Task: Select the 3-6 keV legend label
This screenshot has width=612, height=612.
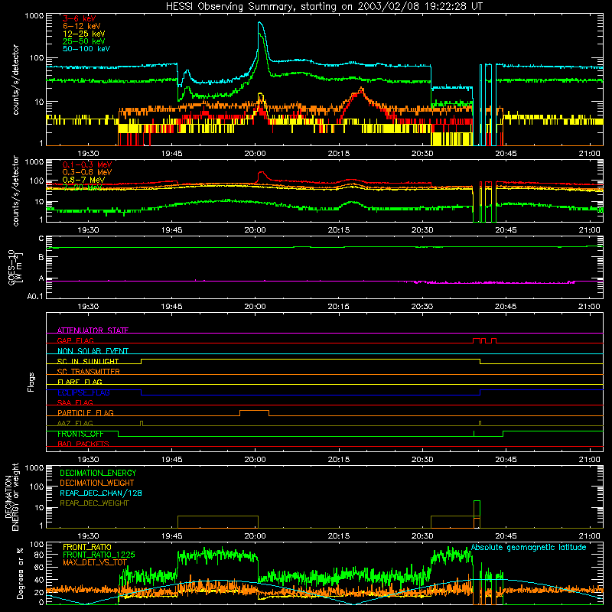Action: [80, 18]
